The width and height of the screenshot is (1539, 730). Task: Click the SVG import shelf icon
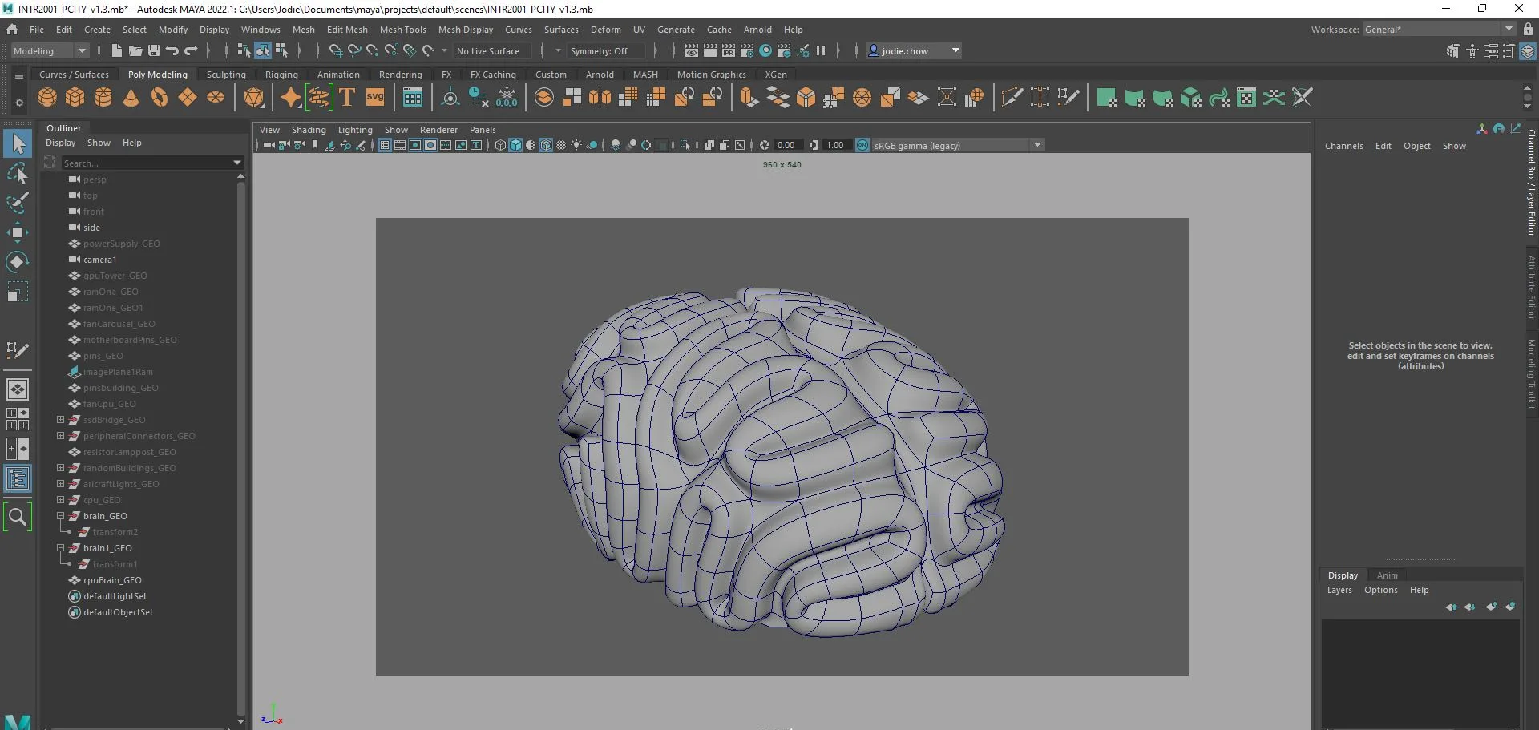coord(375,98)
